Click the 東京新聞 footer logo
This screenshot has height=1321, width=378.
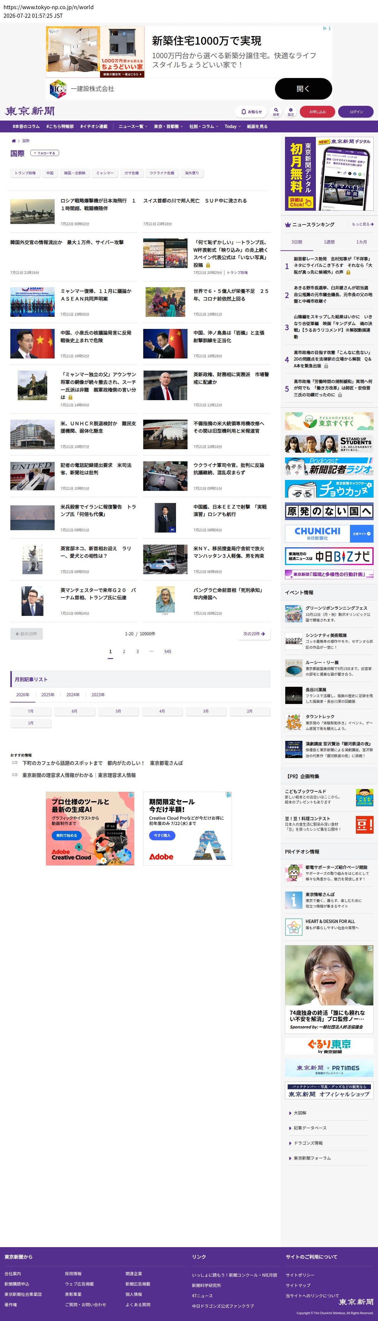coord(356,1301)
